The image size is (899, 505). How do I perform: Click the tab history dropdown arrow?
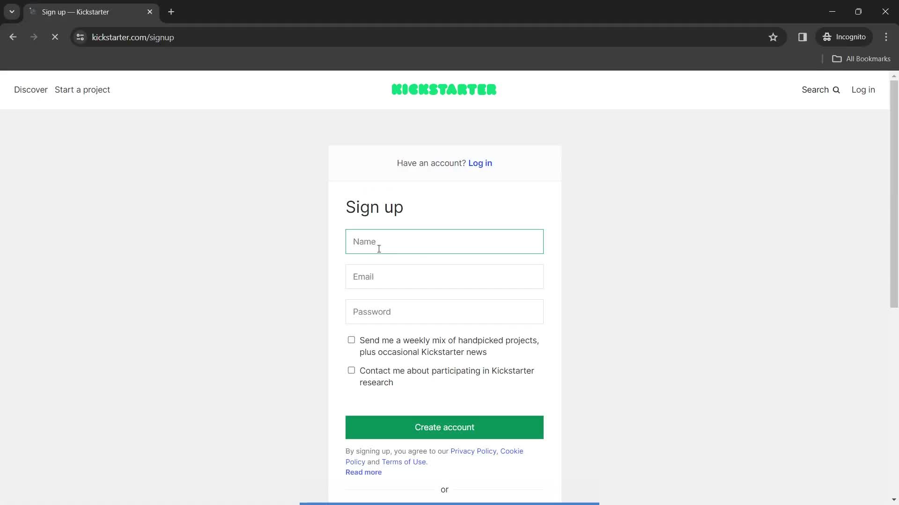tap(11, 12)
